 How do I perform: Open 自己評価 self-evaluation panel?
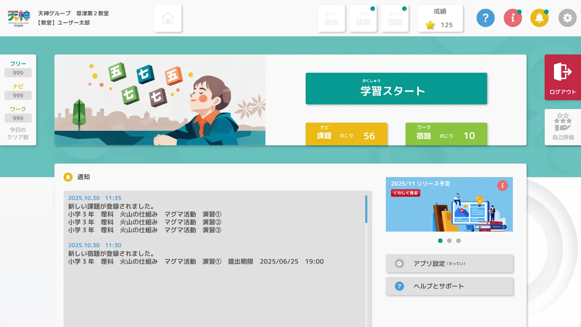[562, 126]
